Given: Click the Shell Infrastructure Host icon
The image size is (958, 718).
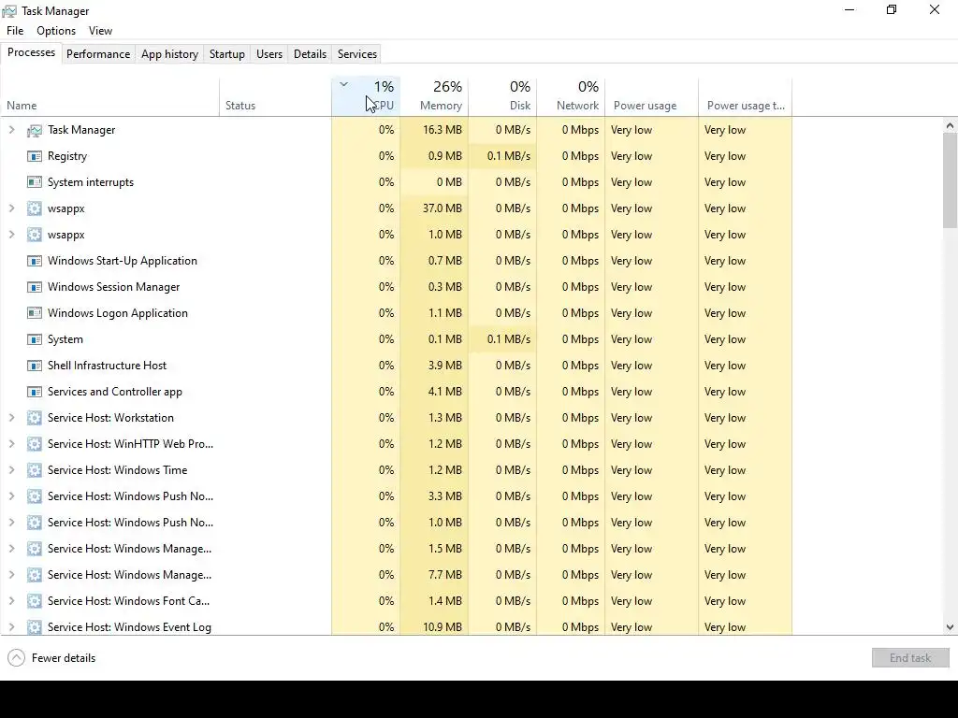Looking at the screenshot, I should (35, 366).
